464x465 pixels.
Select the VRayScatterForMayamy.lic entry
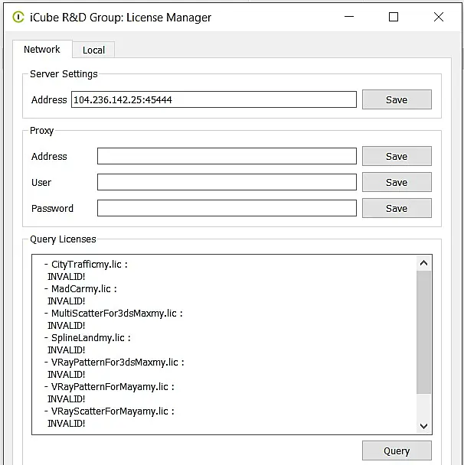coord(109,411)
